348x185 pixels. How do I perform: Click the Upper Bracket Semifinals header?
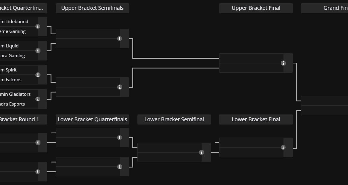coord(92,8)
